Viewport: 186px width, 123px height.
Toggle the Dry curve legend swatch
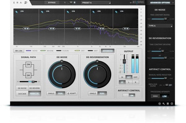tap(77, 51)
